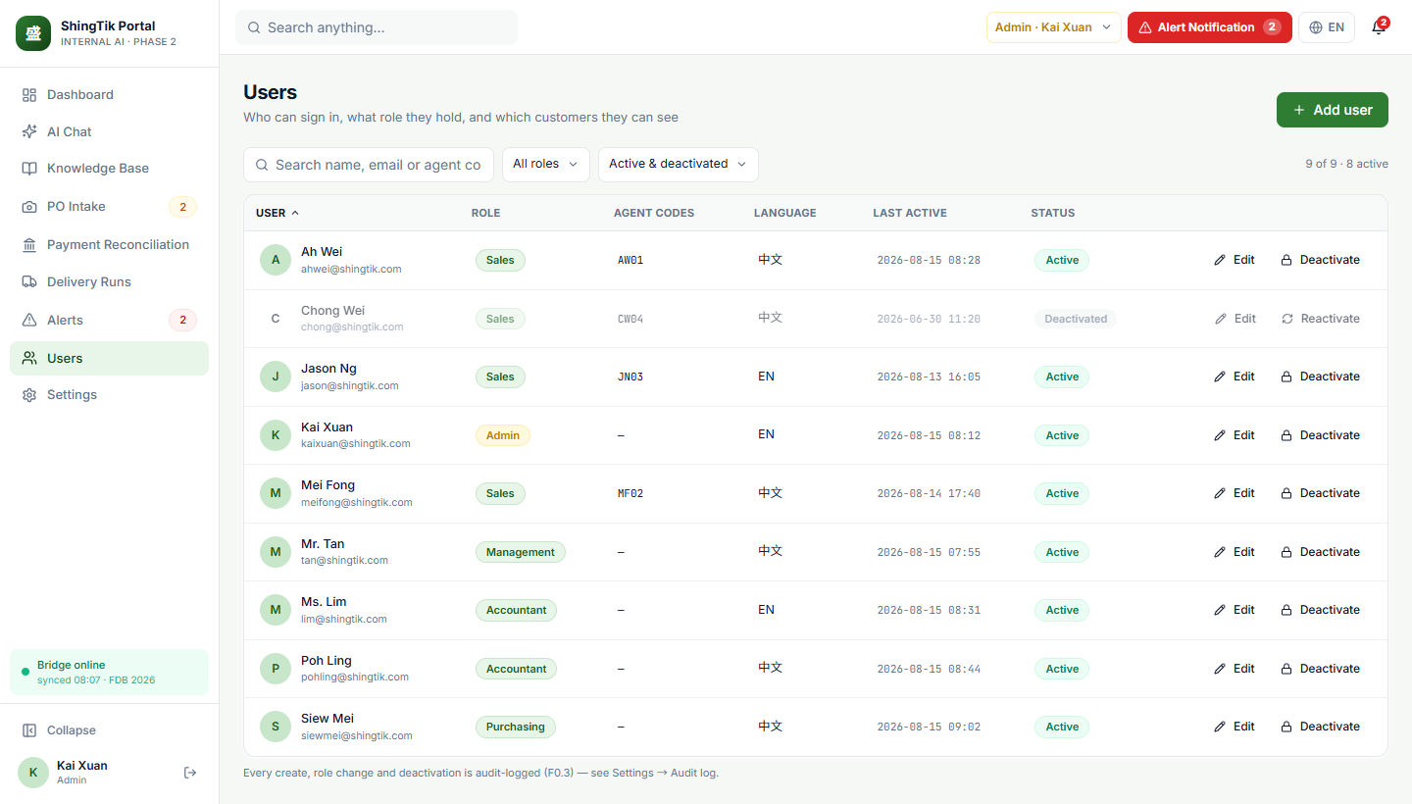This screenshot has height=804, width=1412.
Task: Click the Bridge online status panel
Action: point(109,672)
